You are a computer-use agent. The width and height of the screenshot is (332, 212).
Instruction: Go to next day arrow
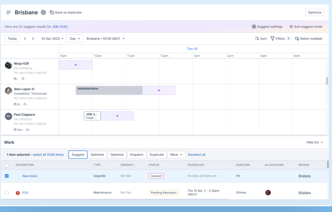33,39
